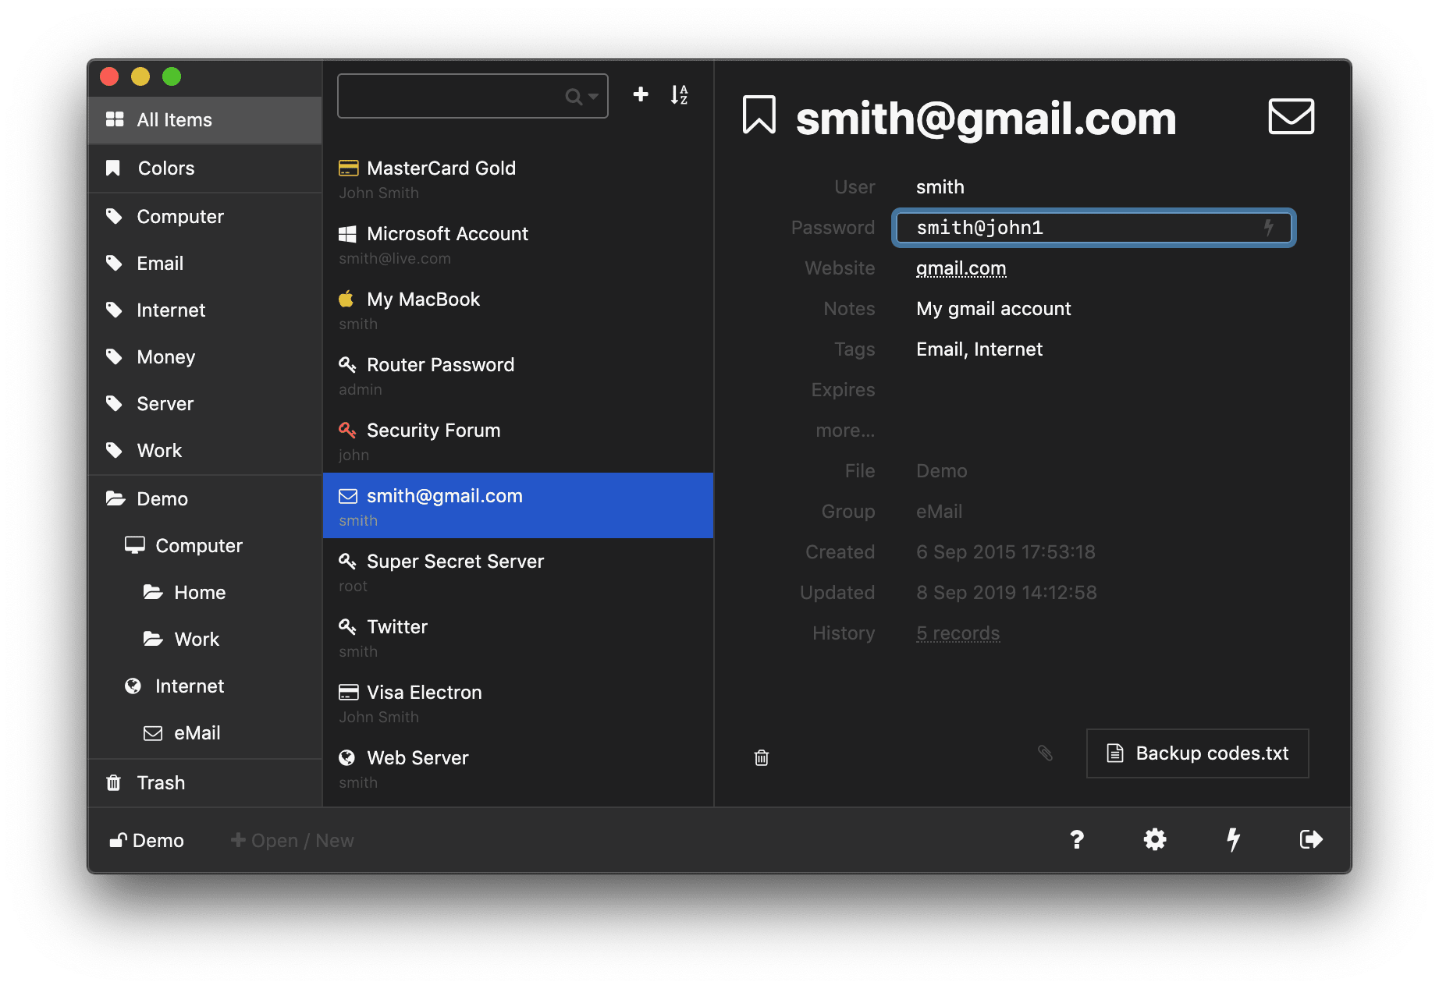Select the Super Secret Server entry
The height and width of the screenshot is (989, 1439).
(x=518, y=572)
